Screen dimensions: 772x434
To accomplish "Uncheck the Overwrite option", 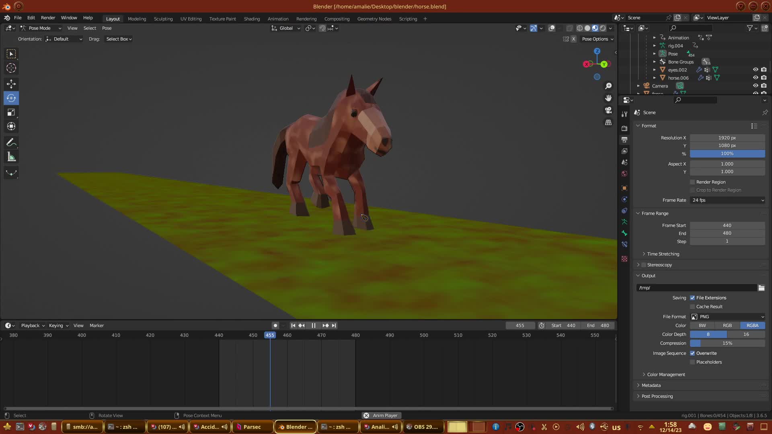I will click(x=692, y=353).
